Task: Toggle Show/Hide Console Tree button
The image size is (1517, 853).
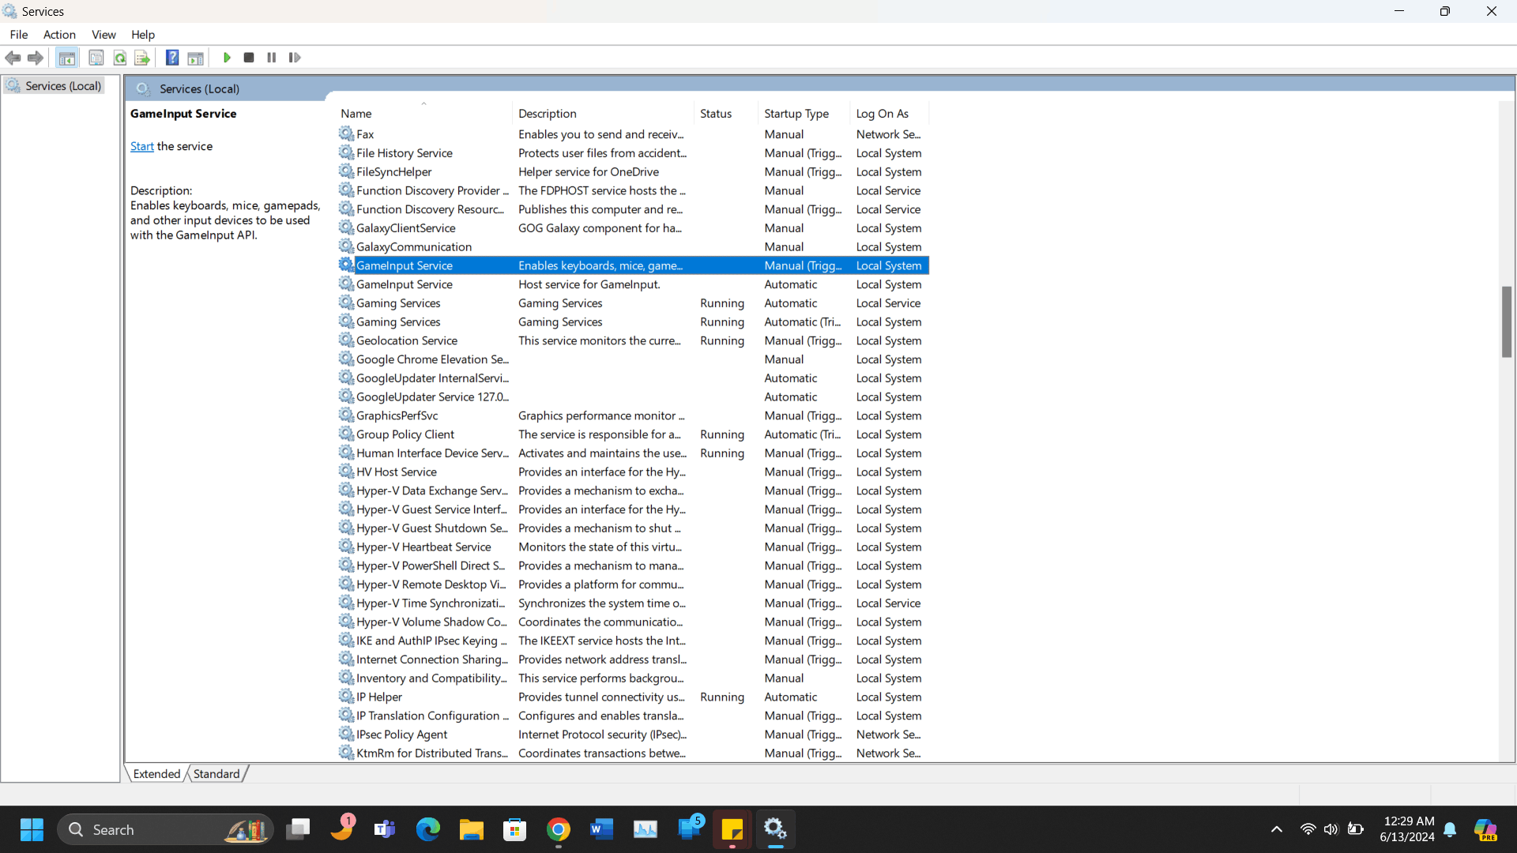Action: [x=67, y=58]
